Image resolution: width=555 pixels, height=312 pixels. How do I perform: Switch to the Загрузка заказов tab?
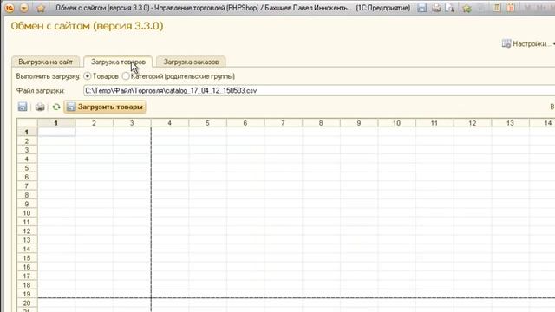coord(191,62)
